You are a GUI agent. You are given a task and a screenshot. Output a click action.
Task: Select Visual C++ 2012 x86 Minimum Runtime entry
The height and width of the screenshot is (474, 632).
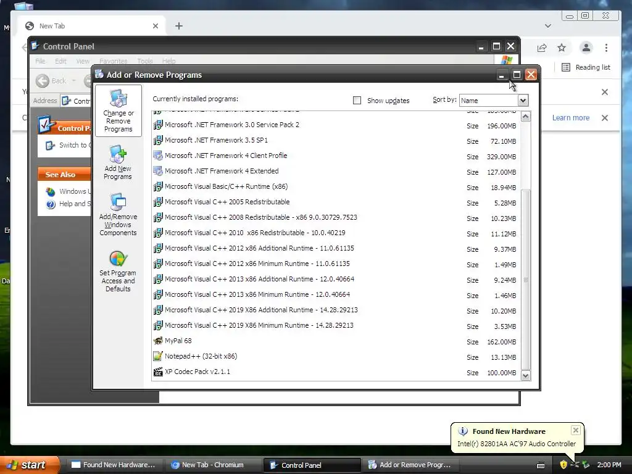(336, 264)
